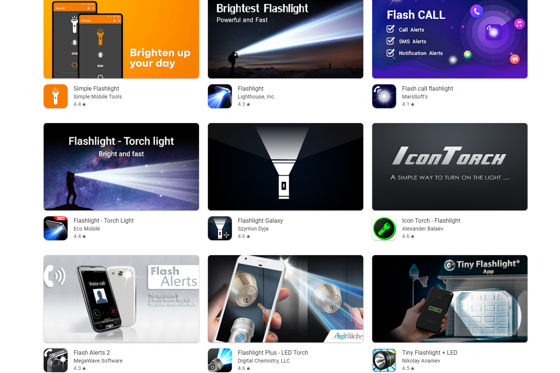
Task: Open the Tiny Flashlight + LED icon
Action: pos(384,360)
